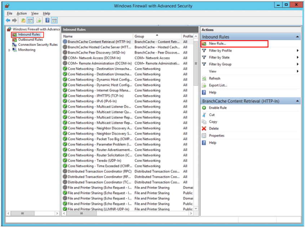The image size is (305, 227).
Task: Open the Help menu
Action: 47,13
